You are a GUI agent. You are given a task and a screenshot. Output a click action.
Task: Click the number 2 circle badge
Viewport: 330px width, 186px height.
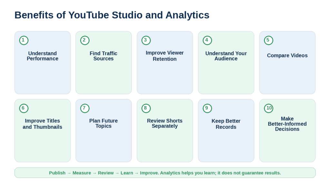(85, 40)
